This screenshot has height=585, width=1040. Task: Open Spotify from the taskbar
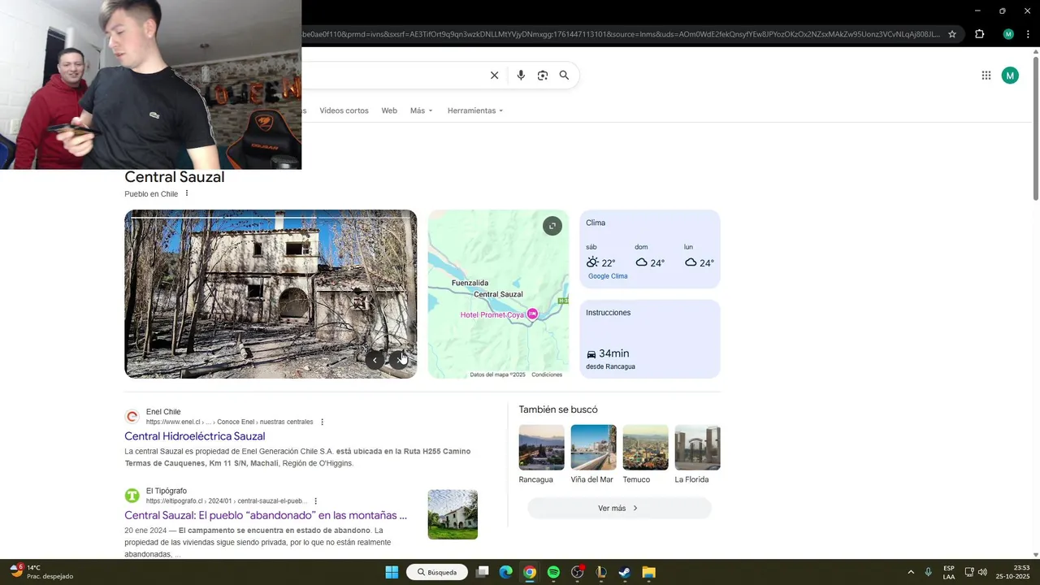tap(553, 572)
